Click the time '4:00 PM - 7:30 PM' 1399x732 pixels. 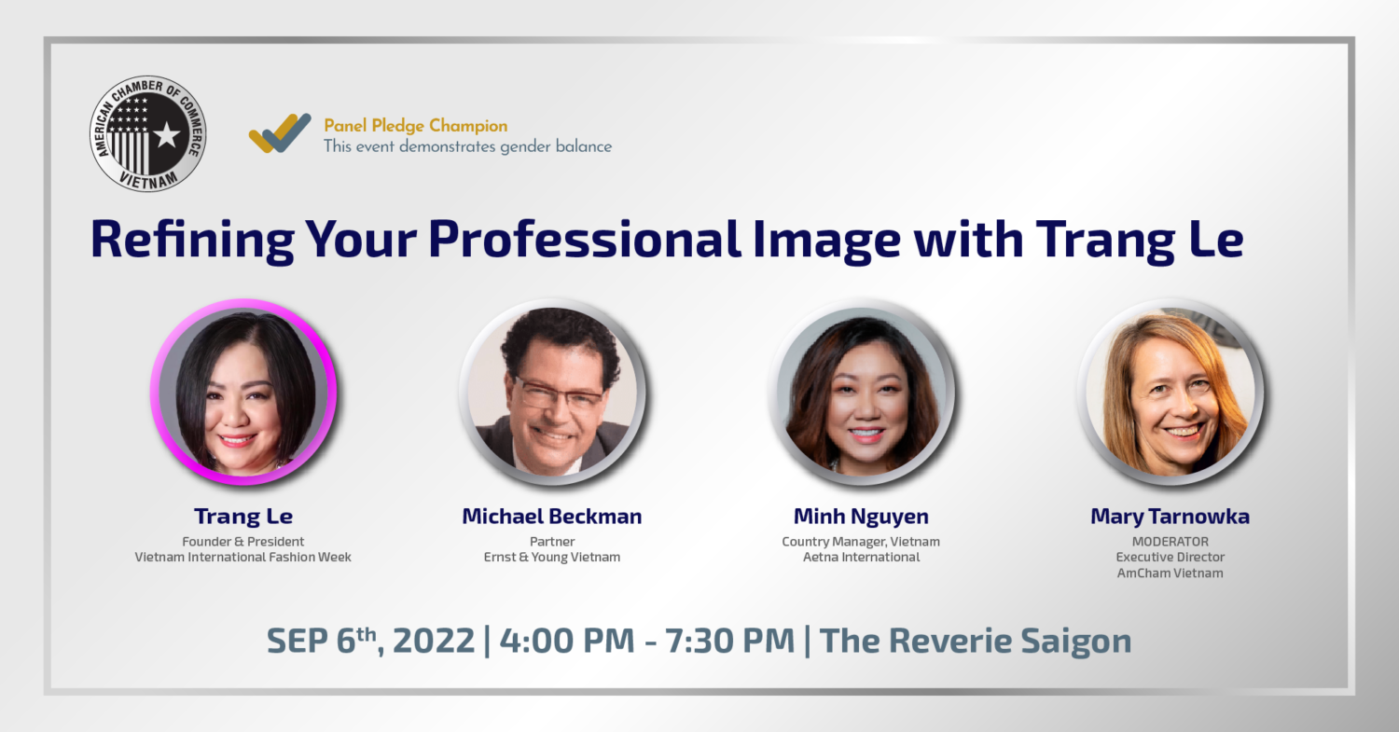click(x=647, y=641)
